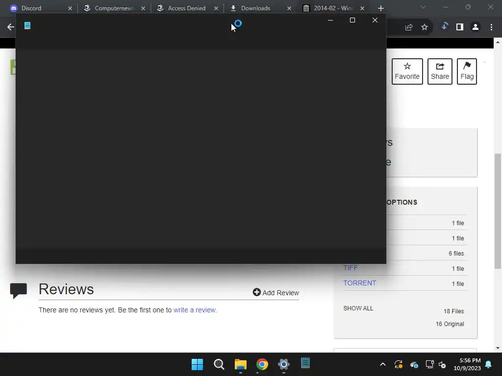Close the Downloads tab
Image resolution: width=502 pixels, height=376 pixels.
289,8
